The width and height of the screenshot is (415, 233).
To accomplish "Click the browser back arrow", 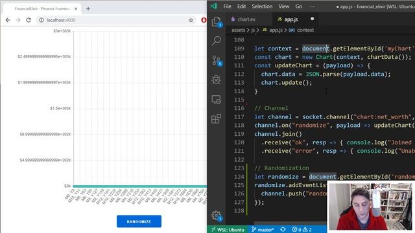I will [8, 20].
